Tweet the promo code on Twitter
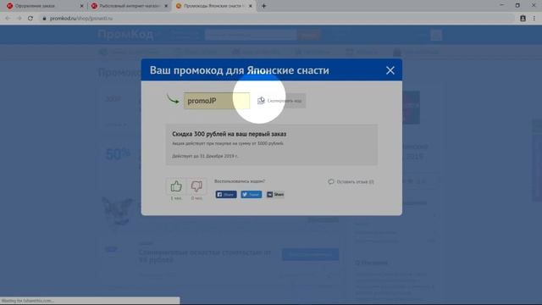Viewport: 542px width, 305px height. (x=252, y=194)
